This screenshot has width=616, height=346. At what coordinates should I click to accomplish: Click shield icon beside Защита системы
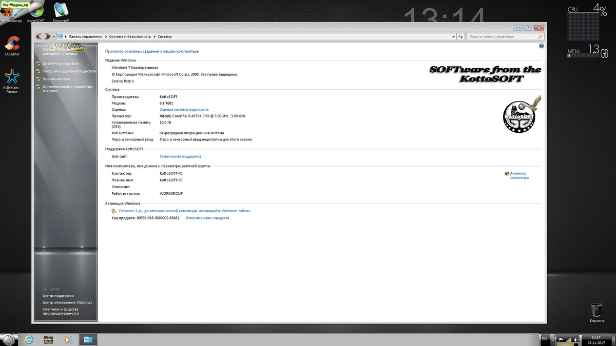point(38,79)
